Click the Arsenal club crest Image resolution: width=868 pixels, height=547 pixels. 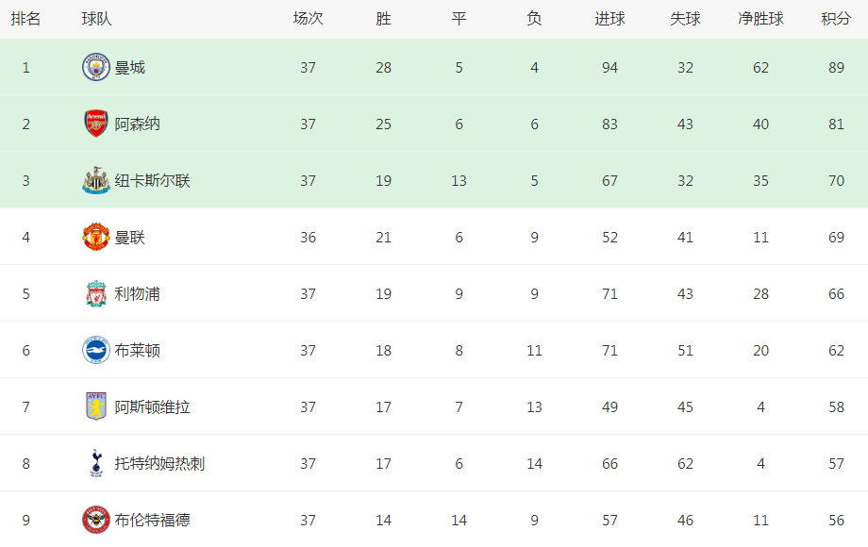[96, 124]
